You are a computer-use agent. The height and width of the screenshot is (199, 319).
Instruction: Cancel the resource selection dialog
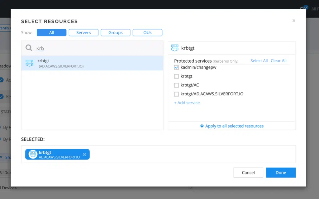click(x=248, y=173)
